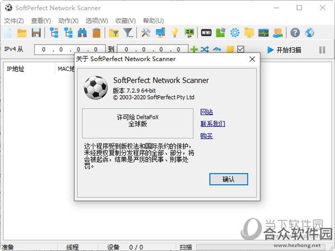Click the soccer ball logo in About dialog
The height and width of the screenshot is (251, 335).
click(95, 87)
